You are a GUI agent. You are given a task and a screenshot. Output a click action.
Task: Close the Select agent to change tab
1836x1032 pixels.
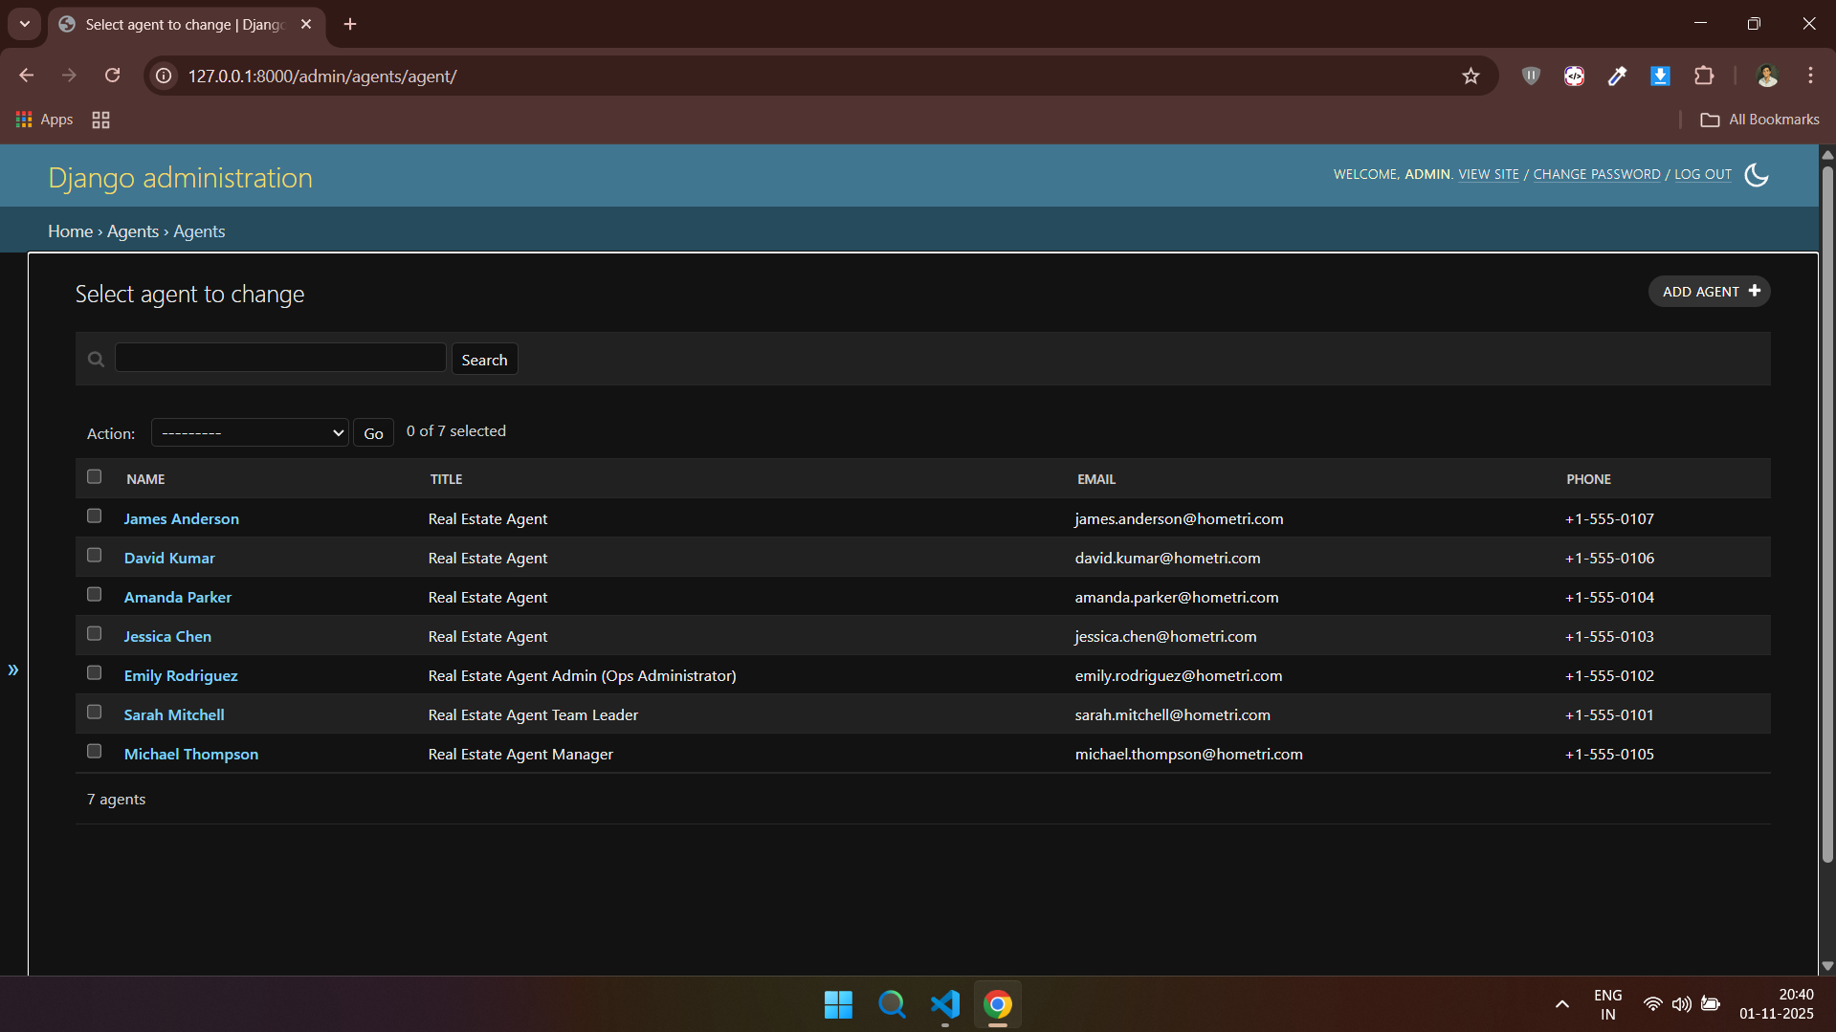[x=306, y=24]
